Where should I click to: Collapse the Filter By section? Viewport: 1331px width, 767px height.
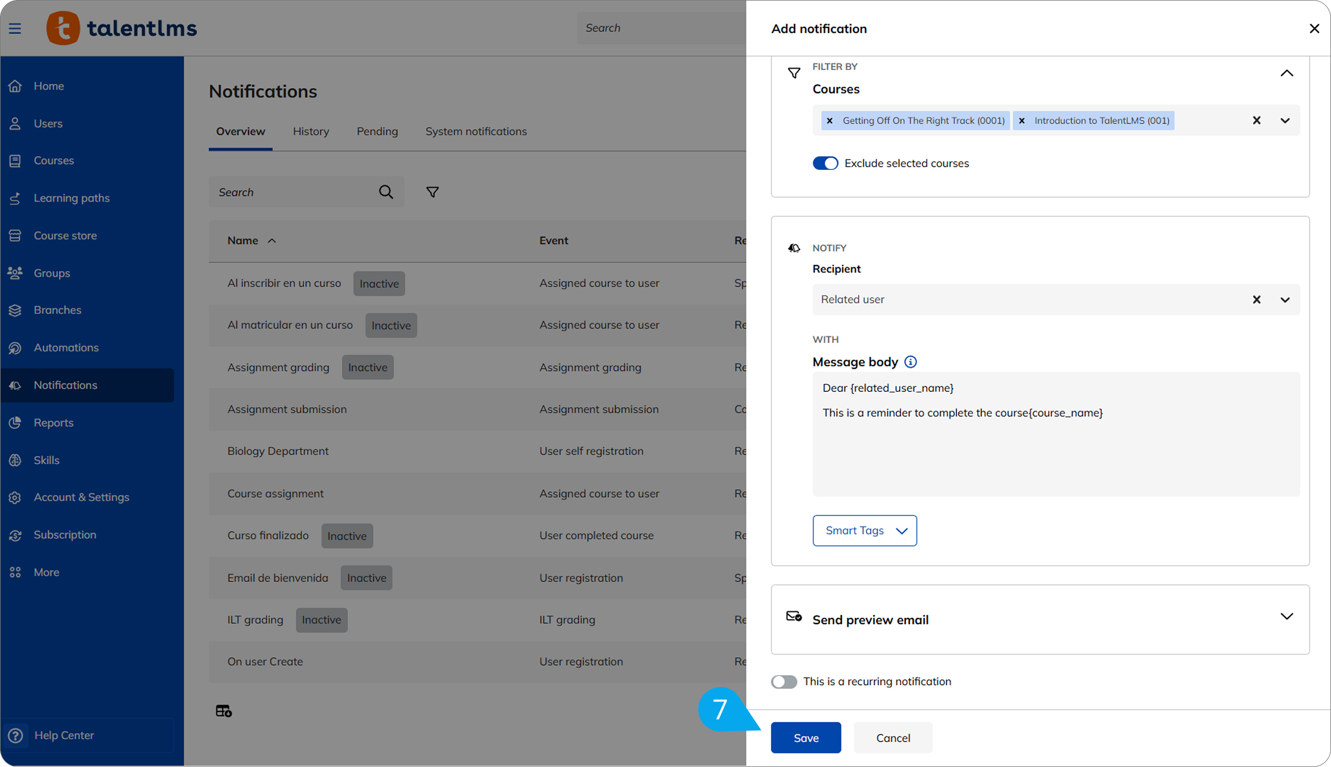pyautogui.click(x=1286, y=73)
